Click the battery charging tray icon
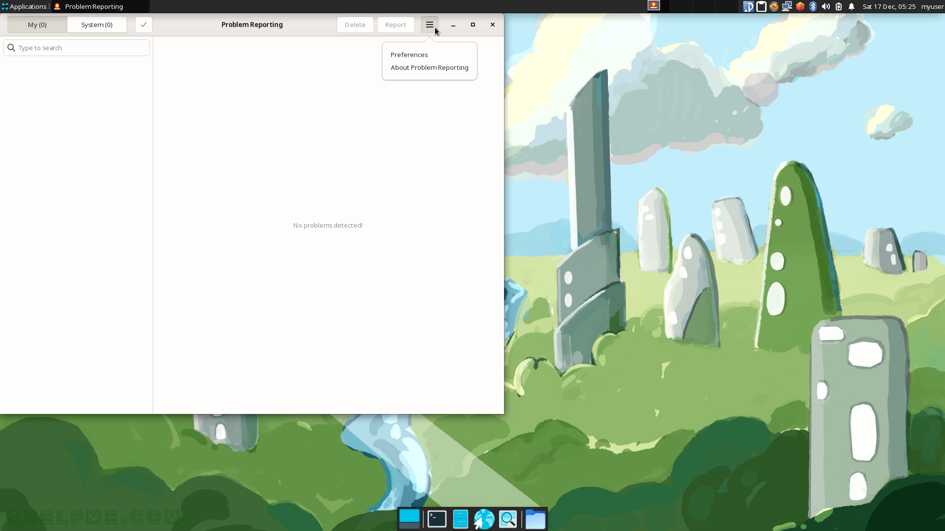The image size is (945, 531). click(x=839, y=6)
